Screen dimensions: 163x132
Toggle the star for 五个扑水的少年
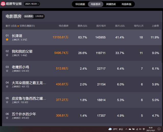pos(7,118)
